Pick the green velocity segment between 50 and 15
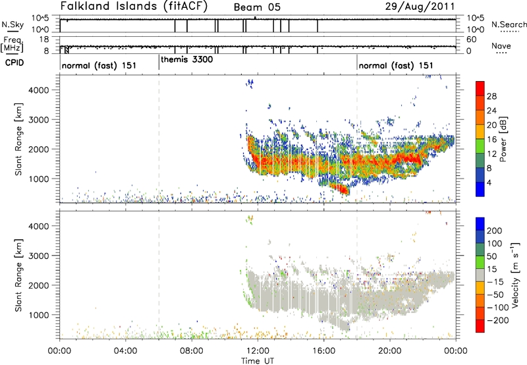Image resolution: width=527 pixels, height=365 pixels. coord(480,262)
